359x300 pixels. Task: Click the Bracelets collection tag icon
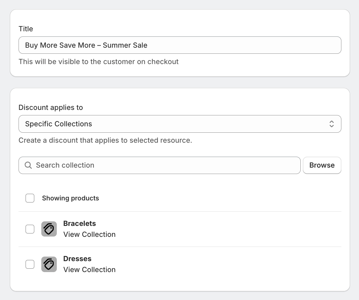click(x=49, y=229)
